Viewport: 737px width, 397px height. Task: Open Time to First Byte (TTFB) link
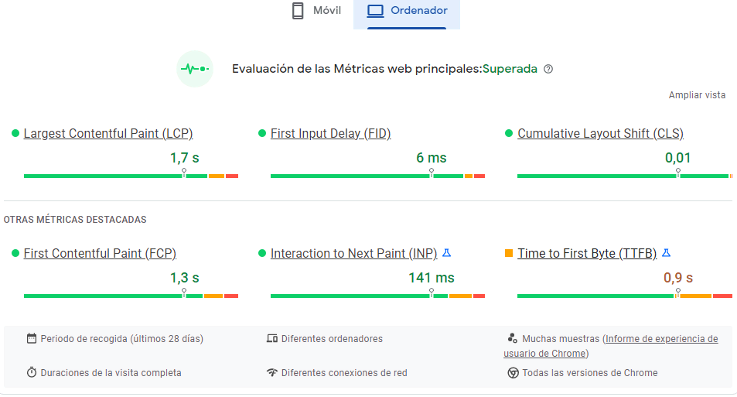(587, 253)
